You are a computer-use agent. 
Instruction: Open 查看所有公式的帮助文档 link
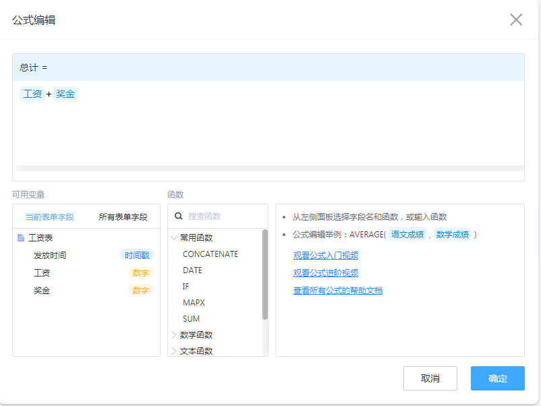337,291
